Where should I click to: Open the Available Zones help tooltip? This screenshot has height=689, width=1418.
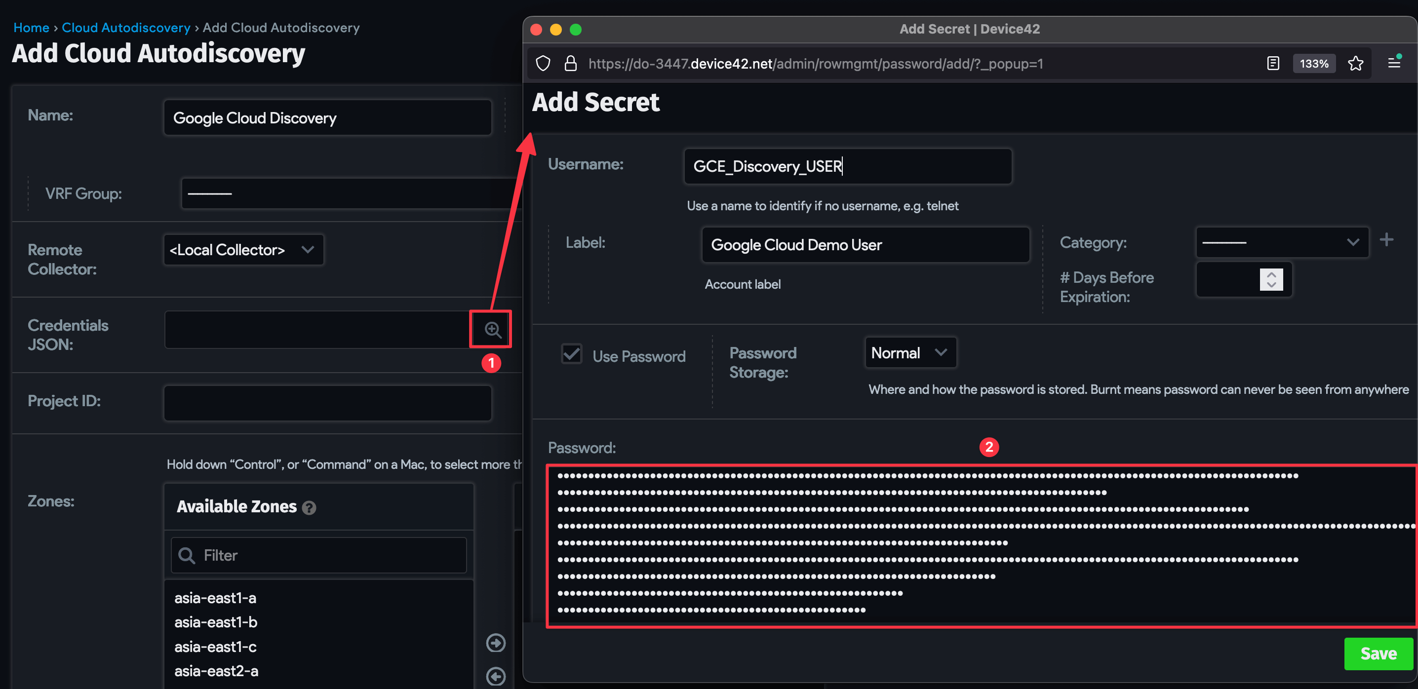pos(309,508)
